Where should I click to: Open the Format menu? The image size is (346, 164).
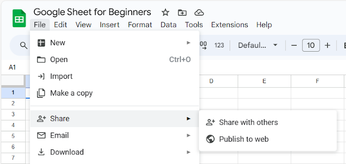pos(140,25)
